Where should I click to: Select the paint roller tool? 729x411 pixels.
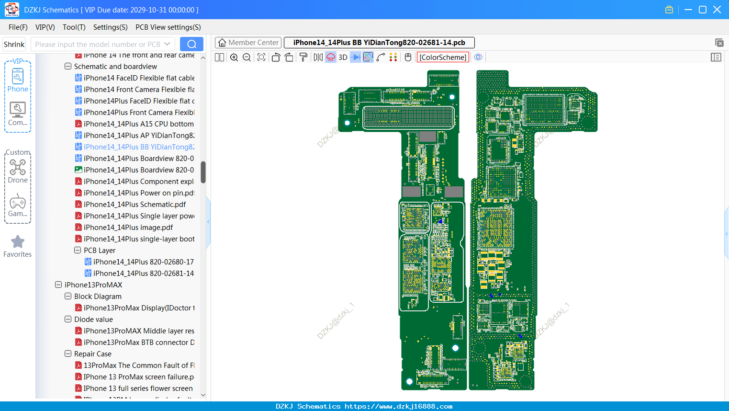303,57
